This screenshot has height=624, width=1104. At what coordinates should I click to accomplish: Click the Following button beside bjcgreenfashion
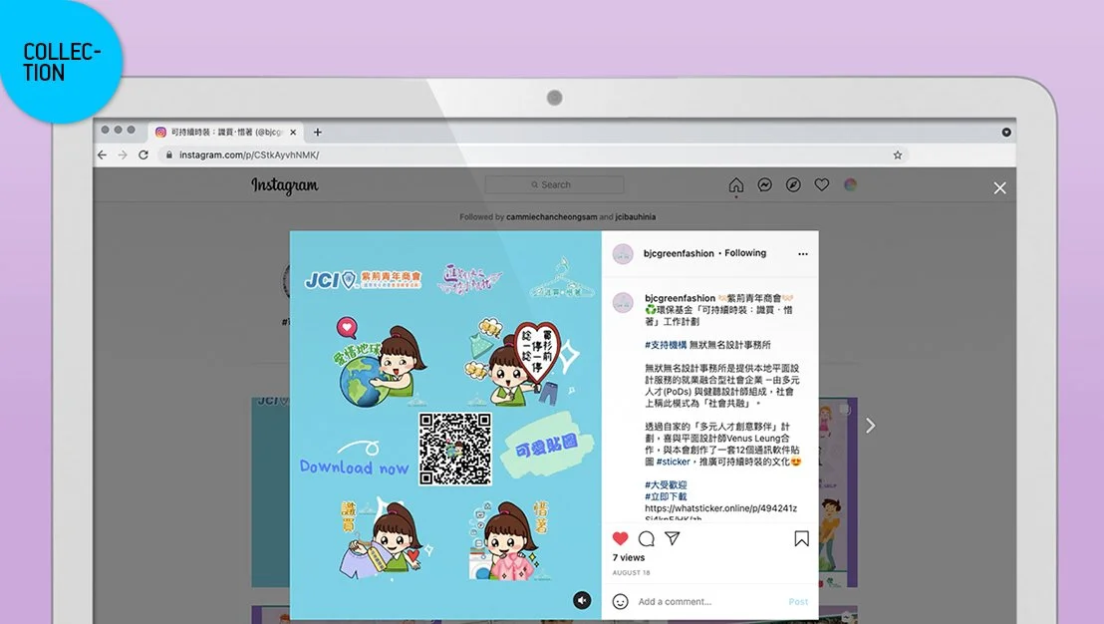(x=745, y=253)
